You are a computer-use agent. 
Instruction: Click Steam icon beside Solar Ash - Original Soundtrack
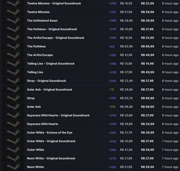point(13,89)
